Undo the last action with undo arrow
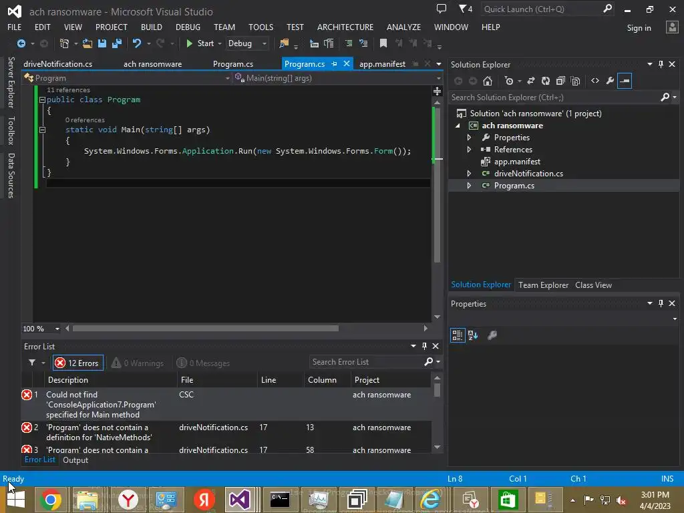684x513 pixels. pos(137,43)
